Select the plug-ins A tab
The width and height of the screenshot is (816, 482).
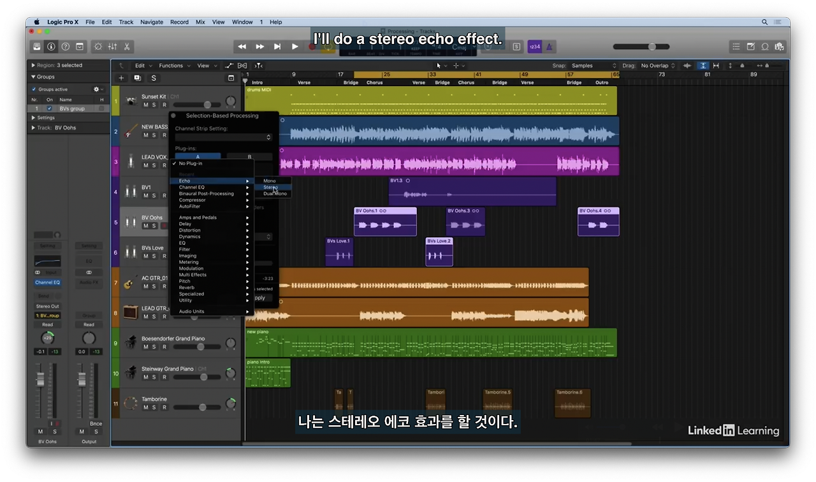(198, 156)
